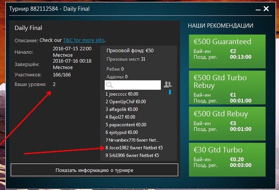This screenshot has height=190, width=279.
Task: Click the Ребаи: 0 text
Action: [115, 69]
